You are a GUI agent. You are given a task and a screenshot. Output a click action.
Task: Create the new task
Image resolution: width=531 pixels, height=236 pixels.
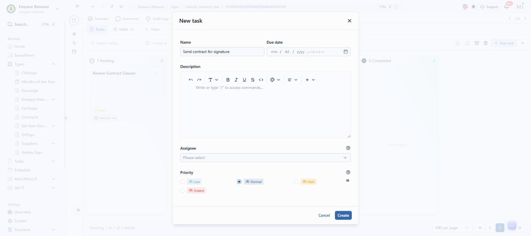pos(343,215)
